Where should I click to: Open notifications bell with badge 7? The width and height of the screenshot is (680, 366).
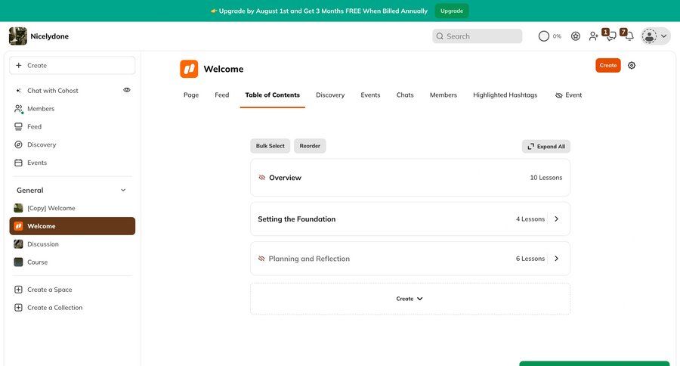[628, 36]
